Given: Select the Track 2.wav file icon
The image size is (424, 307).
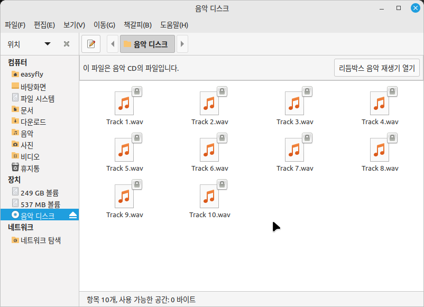Looking at the screenshot, I should (x=209, y=103).
